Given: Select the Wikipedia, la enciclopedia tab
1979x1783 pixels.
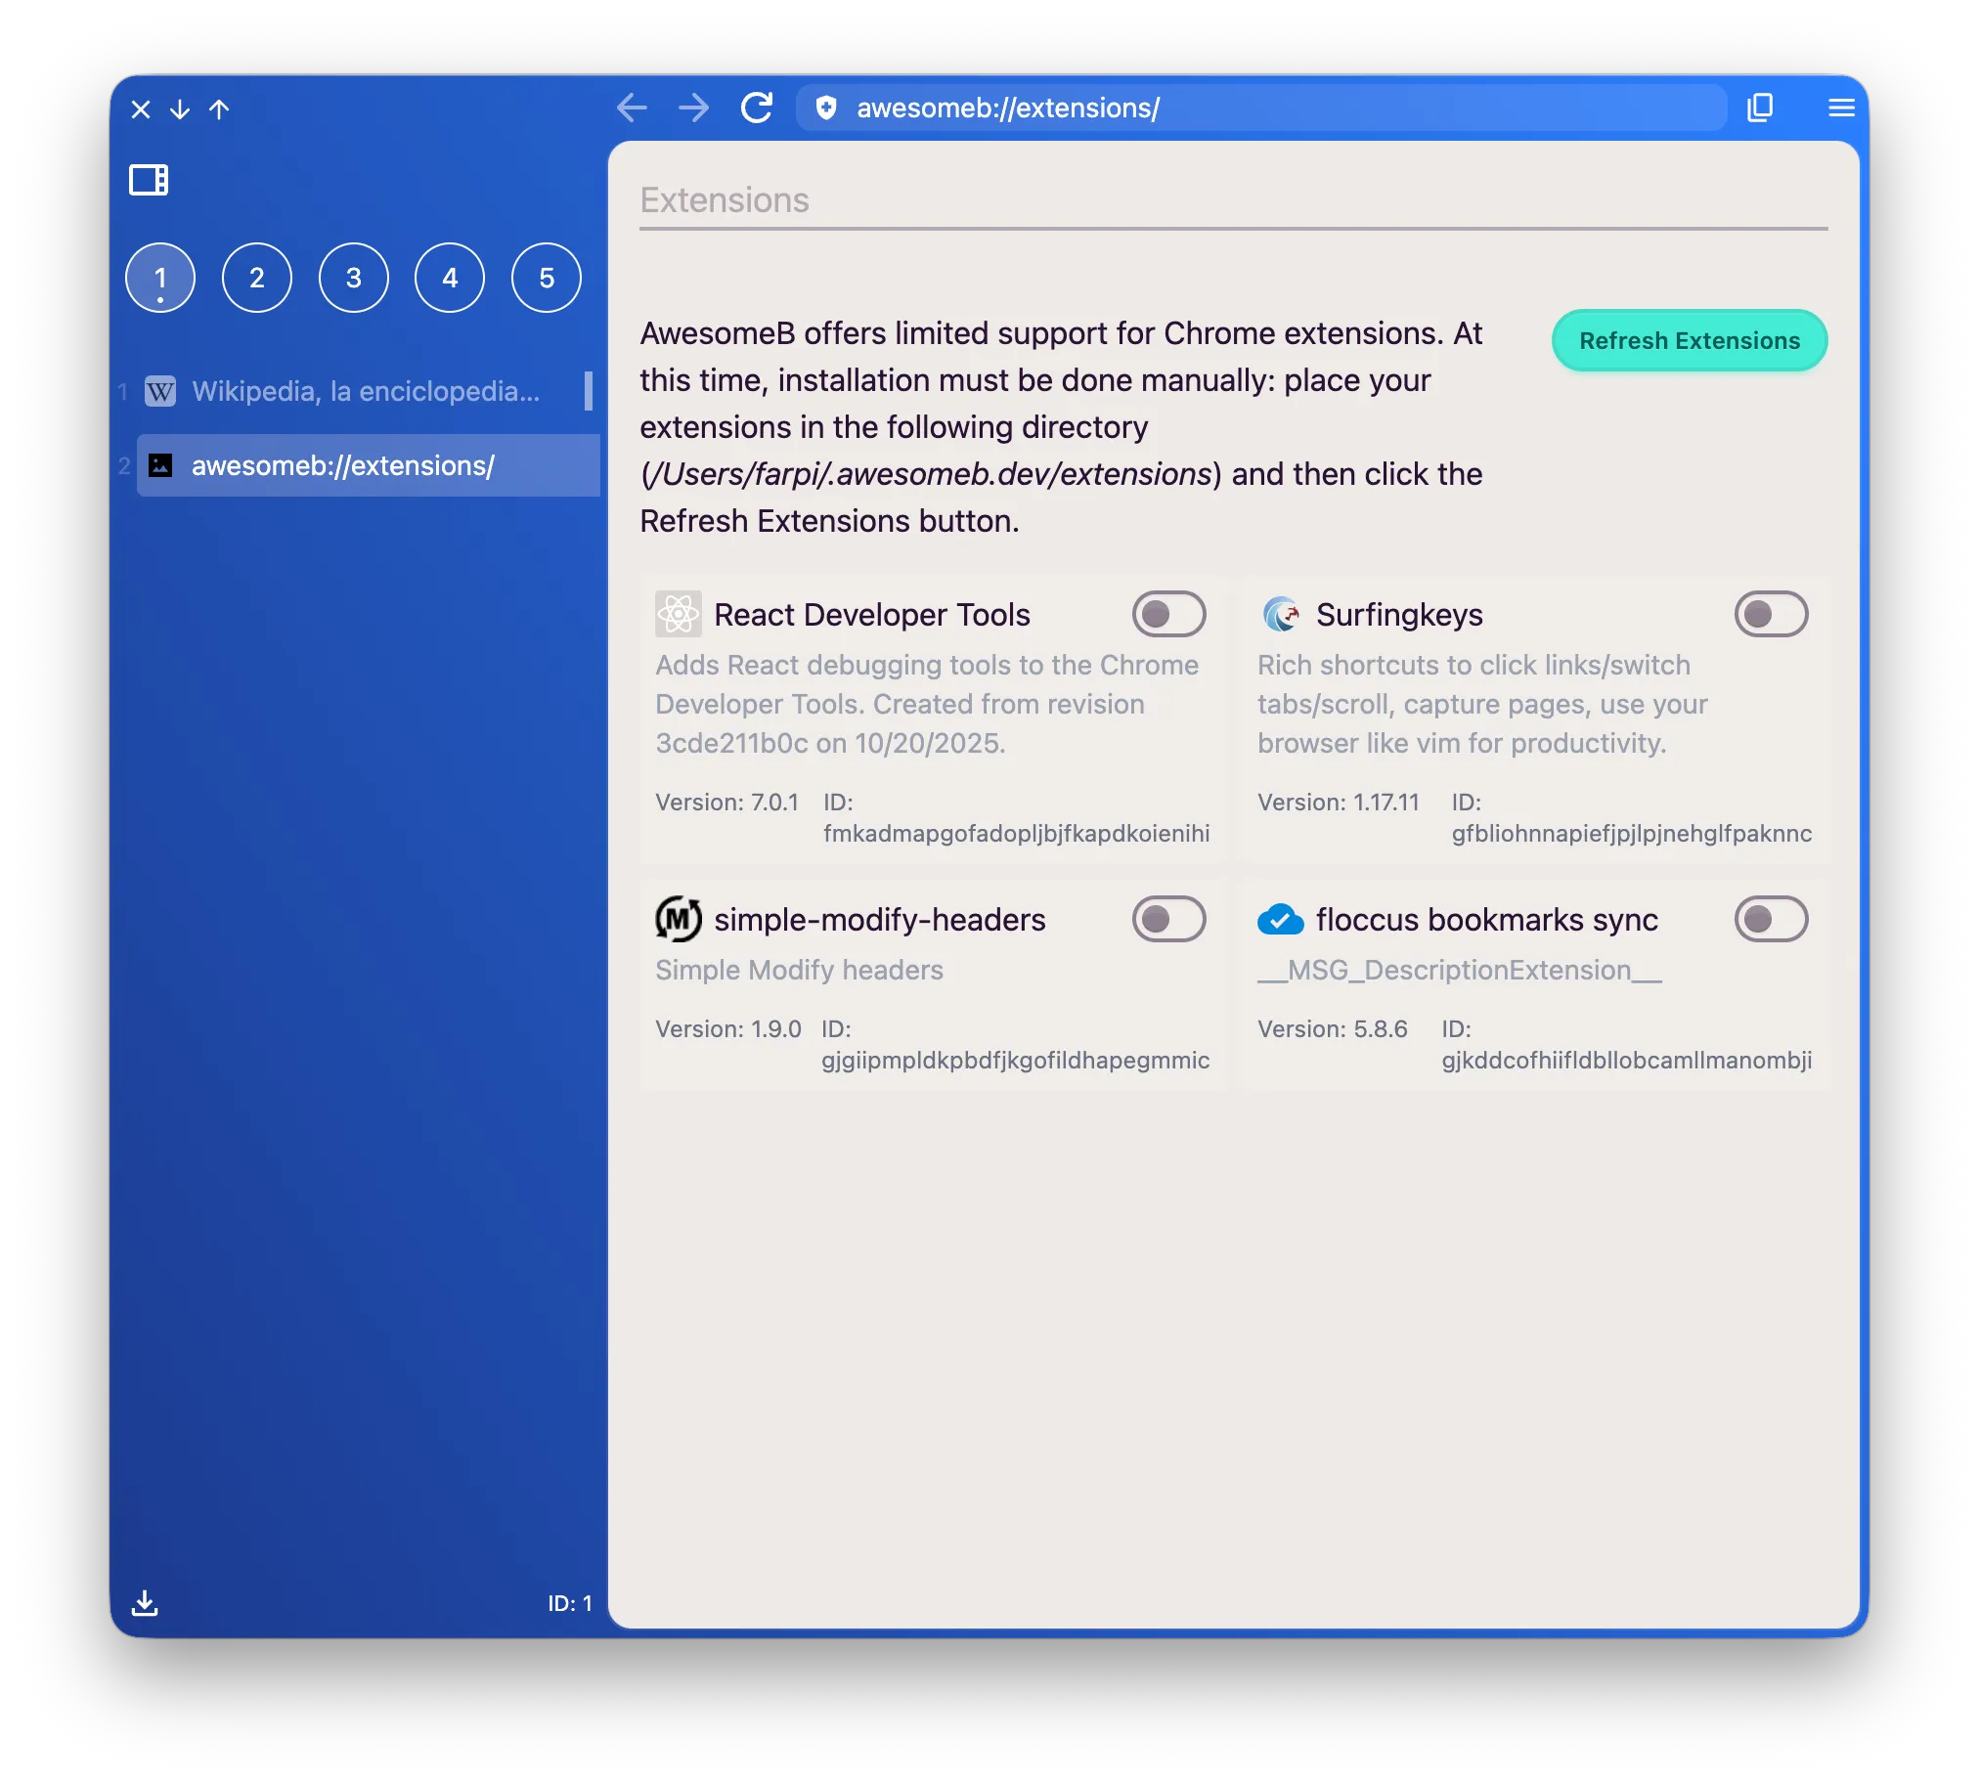Looking at the screenshot, I should [368, 392].
